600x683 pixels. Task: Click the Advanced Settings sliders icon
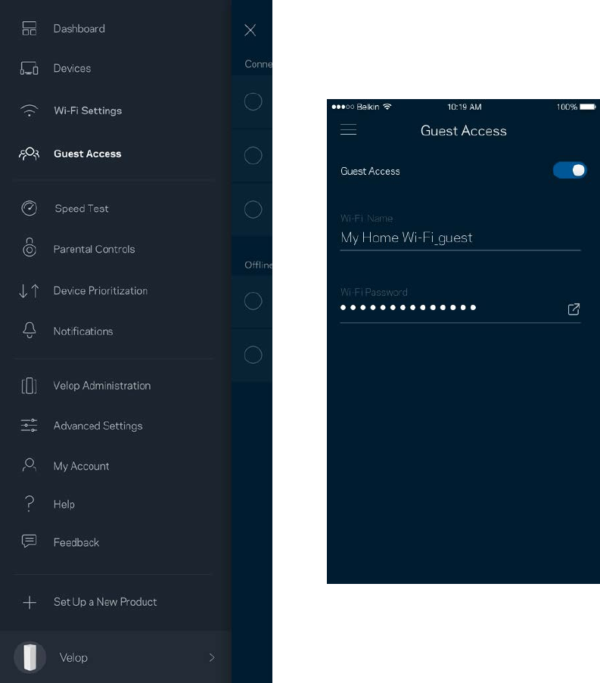point(30,425)
